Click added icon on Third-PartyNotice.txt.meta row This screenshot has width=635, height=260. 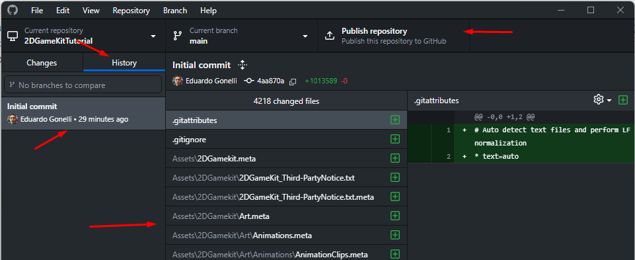(395, 196)
